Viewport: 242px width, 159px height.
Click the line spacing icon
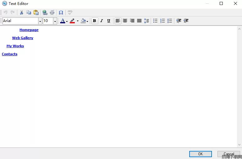[146, 21]
